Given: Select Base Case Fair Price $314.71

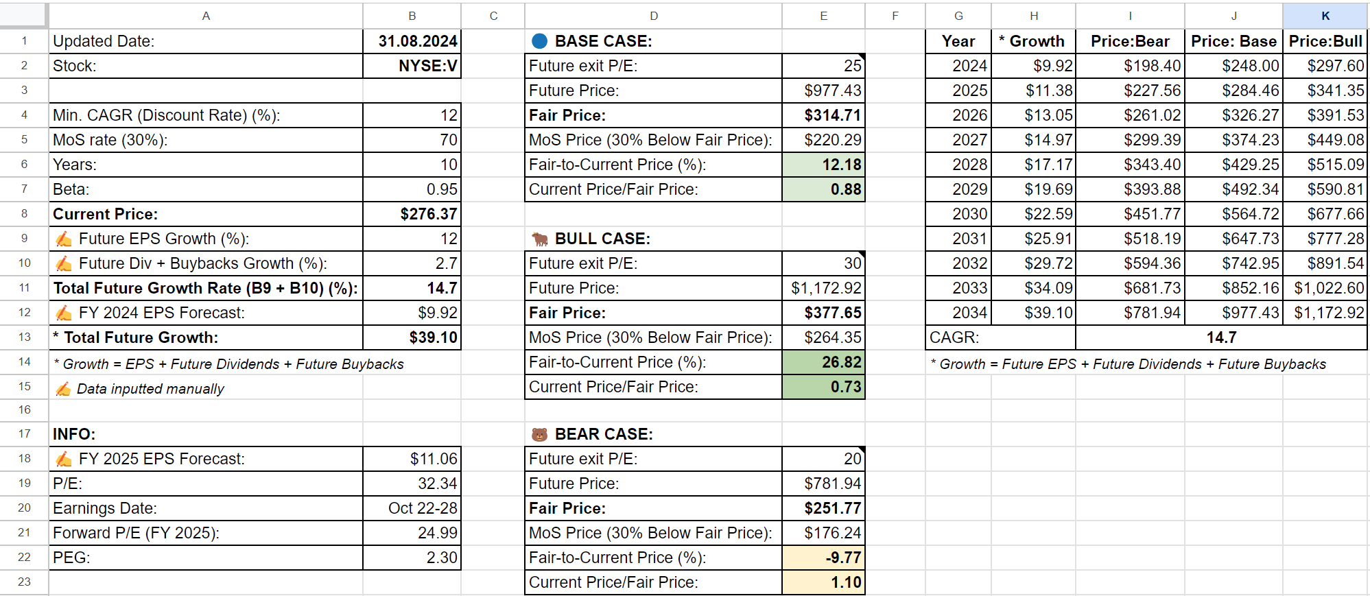Looking at the screenshot, I should click(823, 115).
